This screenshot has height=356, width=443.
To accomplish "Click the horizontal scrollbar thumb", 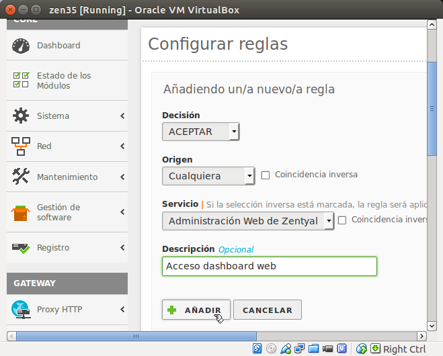I will 136,336.
